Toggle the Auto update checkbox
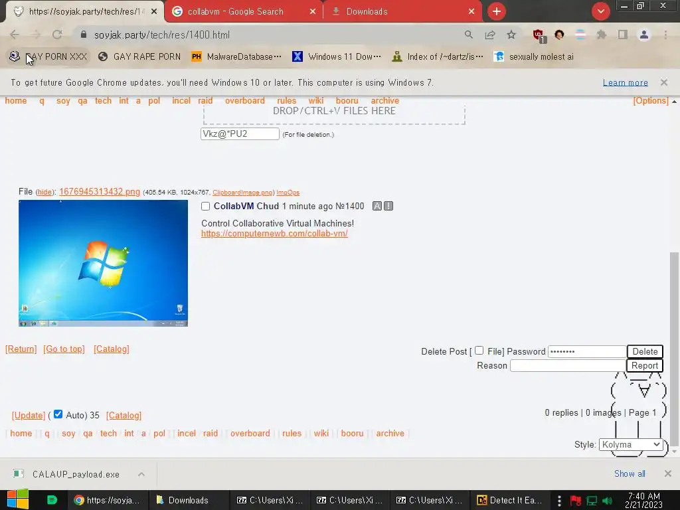 point(58,414)
